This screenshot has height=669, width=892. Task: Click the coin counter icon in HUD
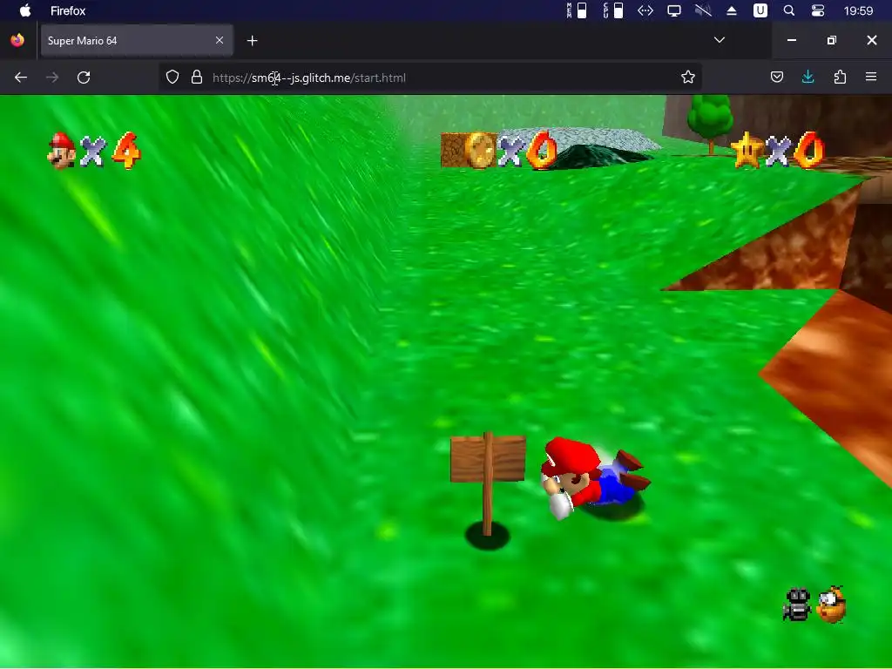(x=480, y=150)
